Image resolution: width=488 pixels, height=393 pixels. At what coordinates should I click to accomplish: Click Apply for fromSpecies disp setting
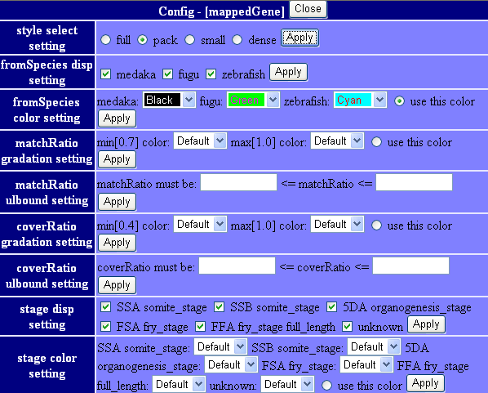coord(289,72)
